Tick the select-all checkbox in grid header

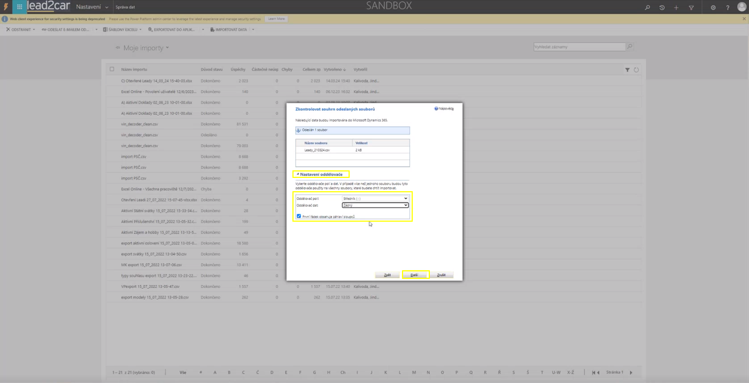(112, 69)
